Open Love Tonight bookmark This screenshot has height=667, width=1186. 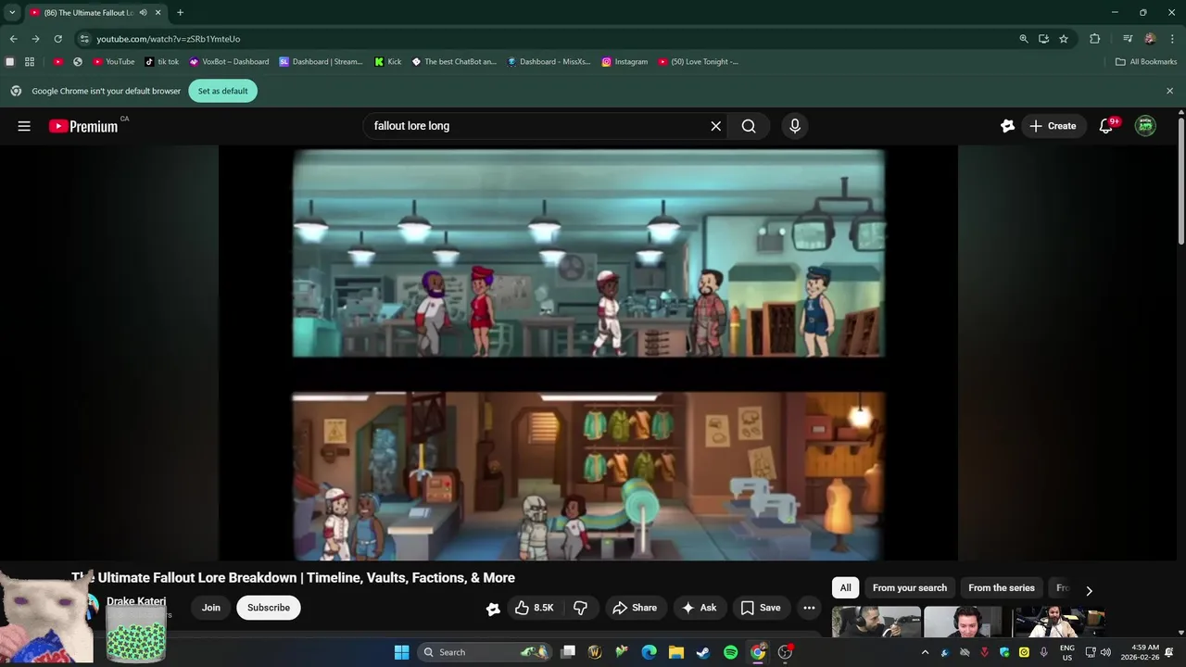[699, 62]
